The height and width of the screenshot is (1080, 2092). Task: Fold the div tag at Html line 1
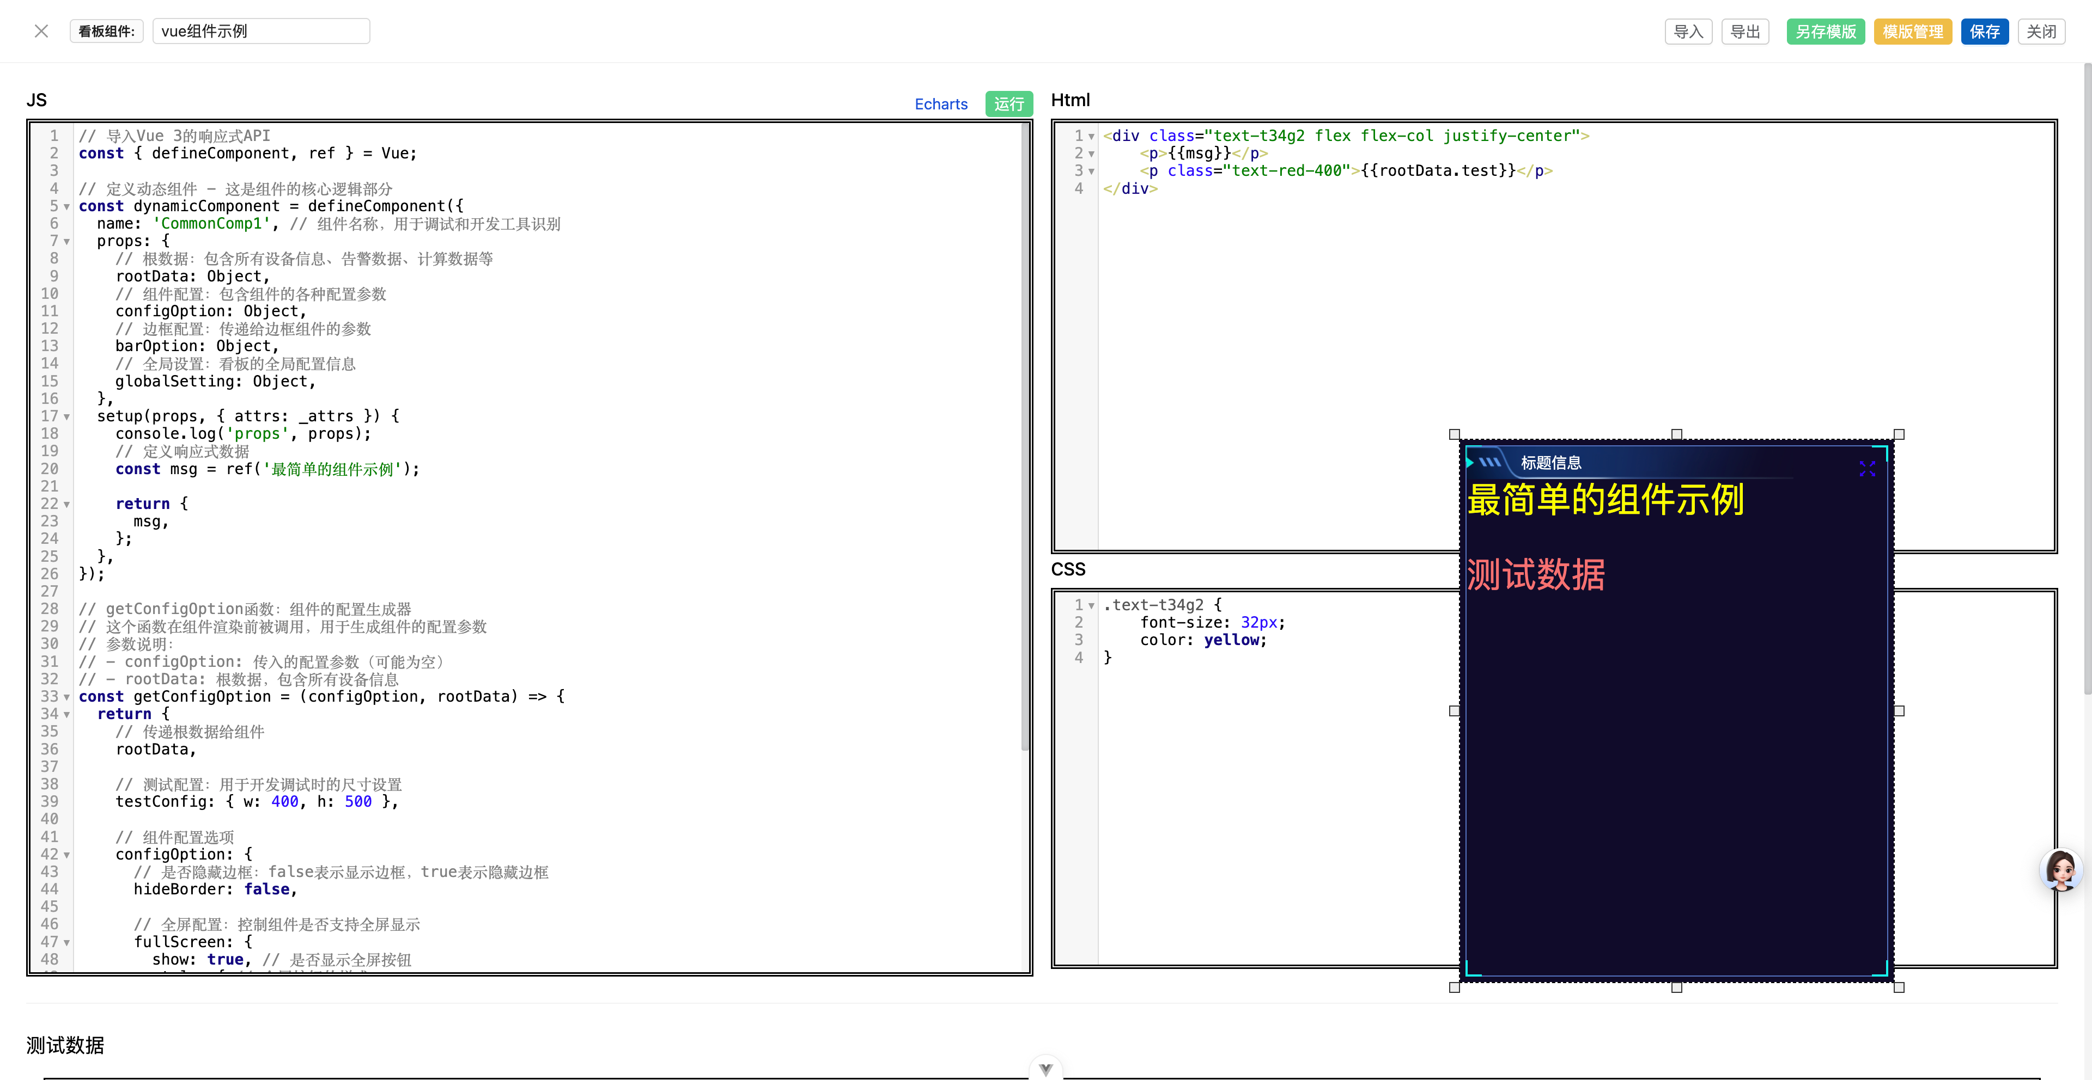tap(1091, 136)
